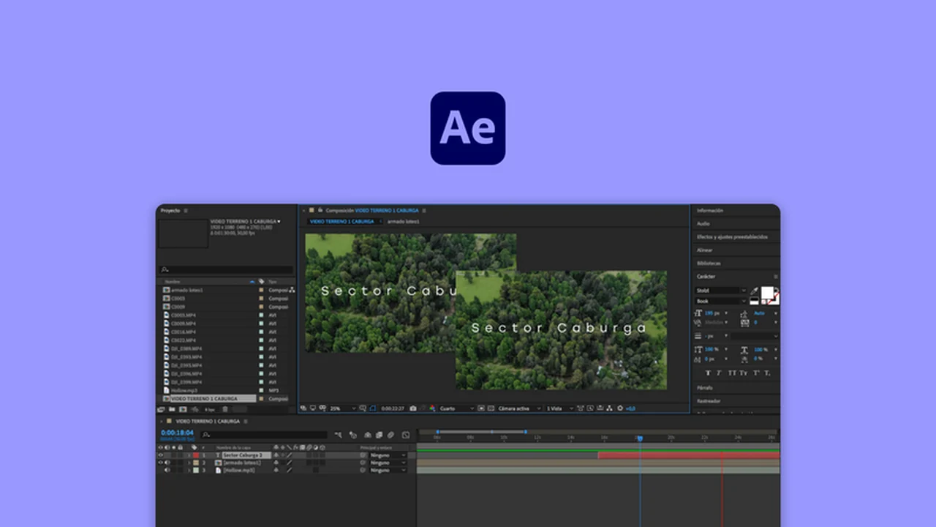Screen dimensions: 936x527
Task: Select the eyedropper in the Carácter panel
Action: (x=754, y=291)
